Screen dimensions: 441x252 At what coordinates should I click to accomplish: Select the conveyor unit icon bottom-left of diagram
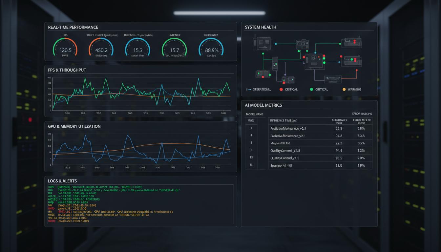pos(263,73)
